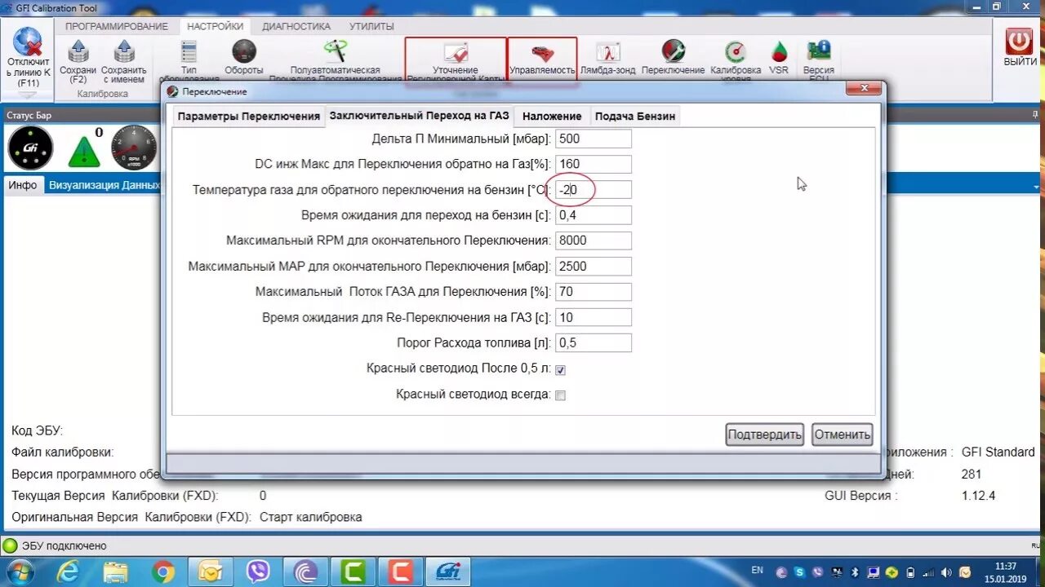1045x587 pixels.
Task: Click the Максимальный MAP field showing 2500
Action: [594, 266]
